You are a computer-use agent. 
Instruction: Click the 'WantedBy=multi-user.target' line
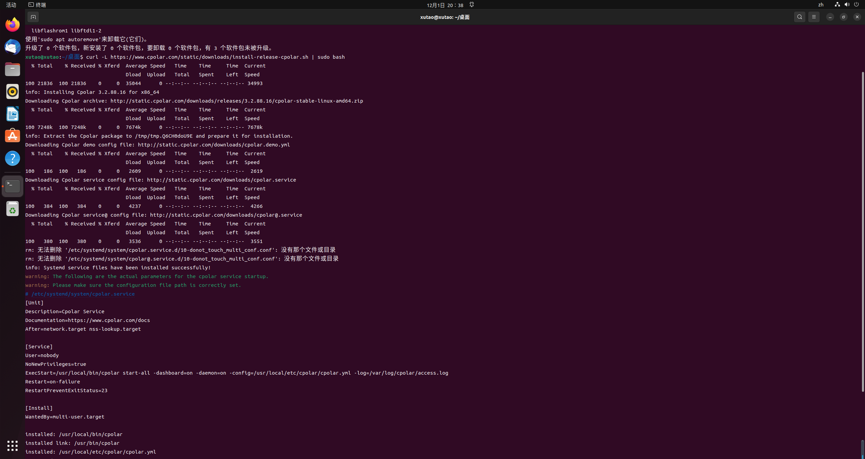tap(65, 417)
